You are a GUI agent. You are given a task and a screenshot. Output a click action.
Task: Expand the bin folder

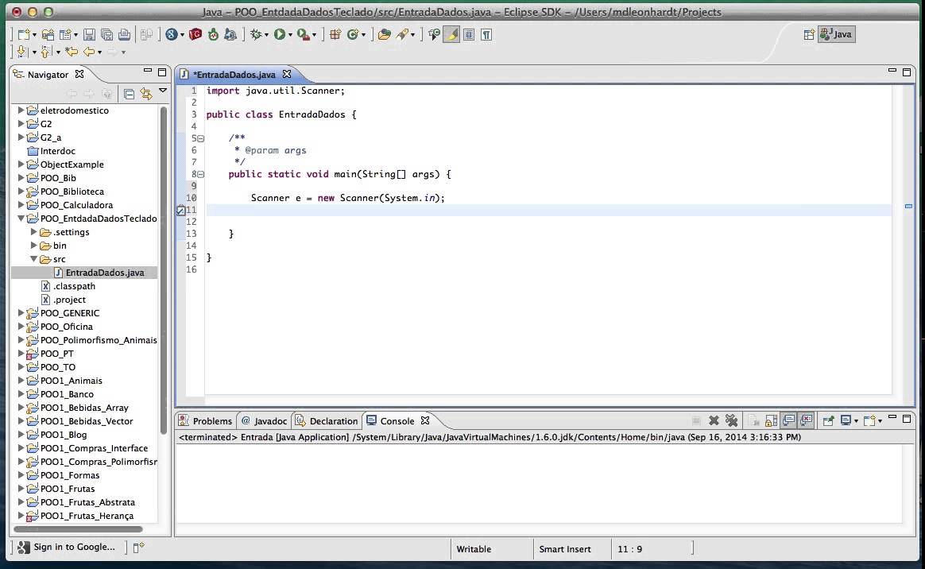(x=33, y=246)
